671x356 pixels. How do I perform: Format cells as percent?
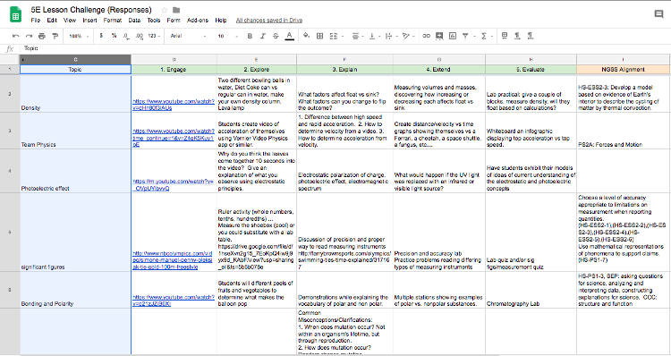[114, 36]
